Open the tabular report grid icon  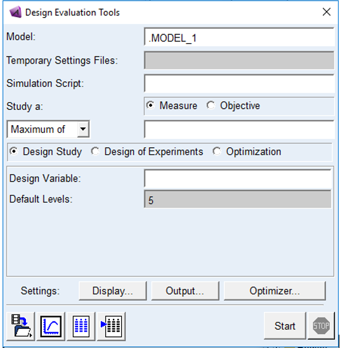[81, 326]
